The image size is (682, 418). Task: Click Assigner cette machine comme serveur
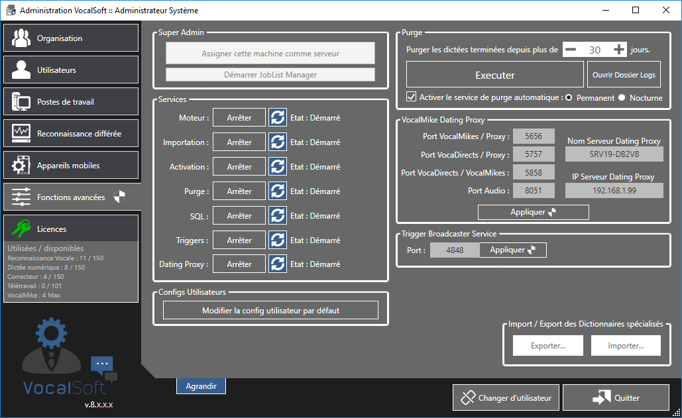tap(270, 54)
